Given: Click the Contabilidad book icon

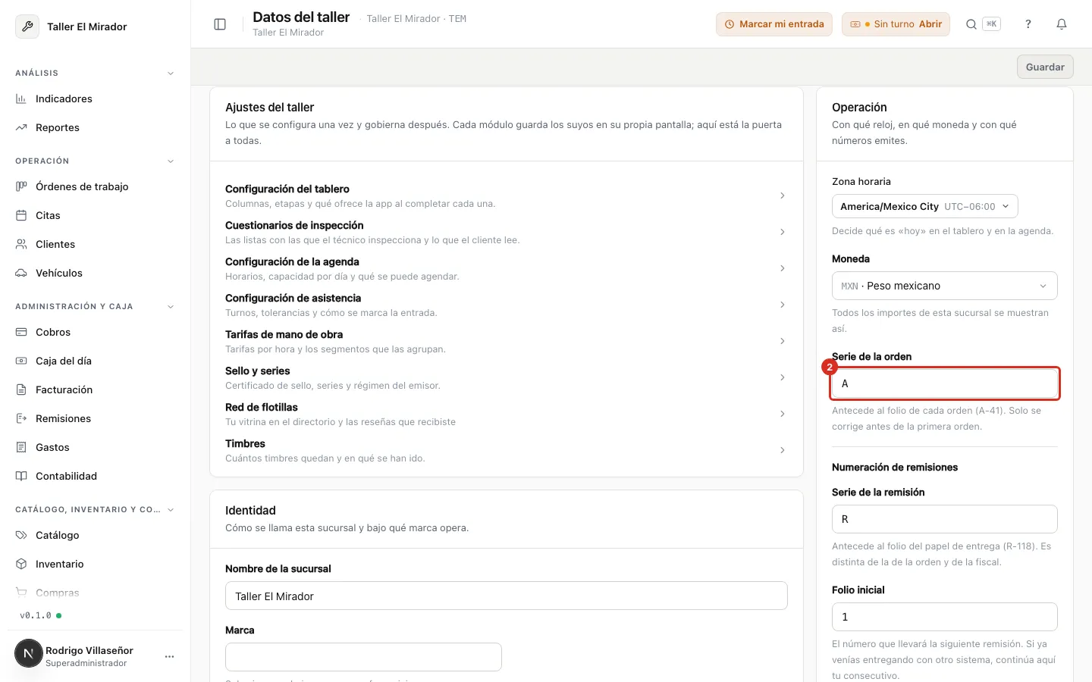Looking at the screenshot, I should click(x=21, y=476).
